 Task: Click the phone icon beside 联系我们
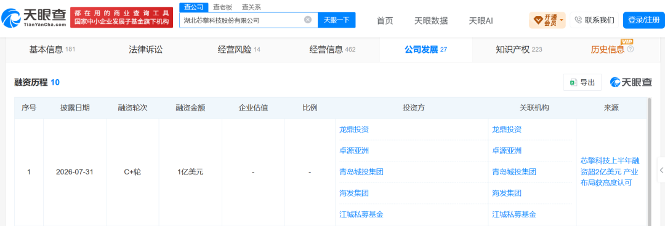point(578,20)
